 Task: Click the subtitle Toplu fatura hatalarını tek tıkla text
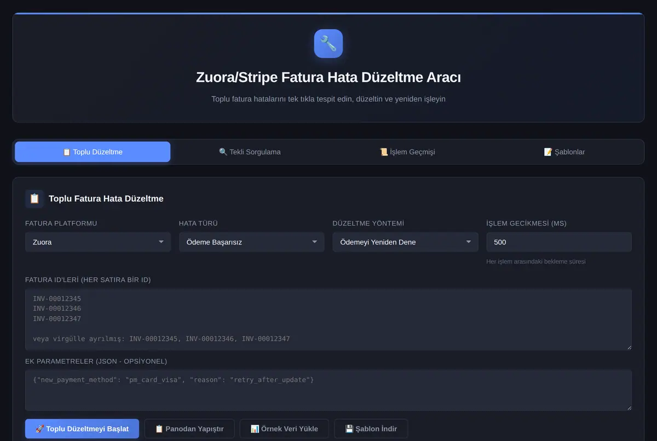click(328, 99)
